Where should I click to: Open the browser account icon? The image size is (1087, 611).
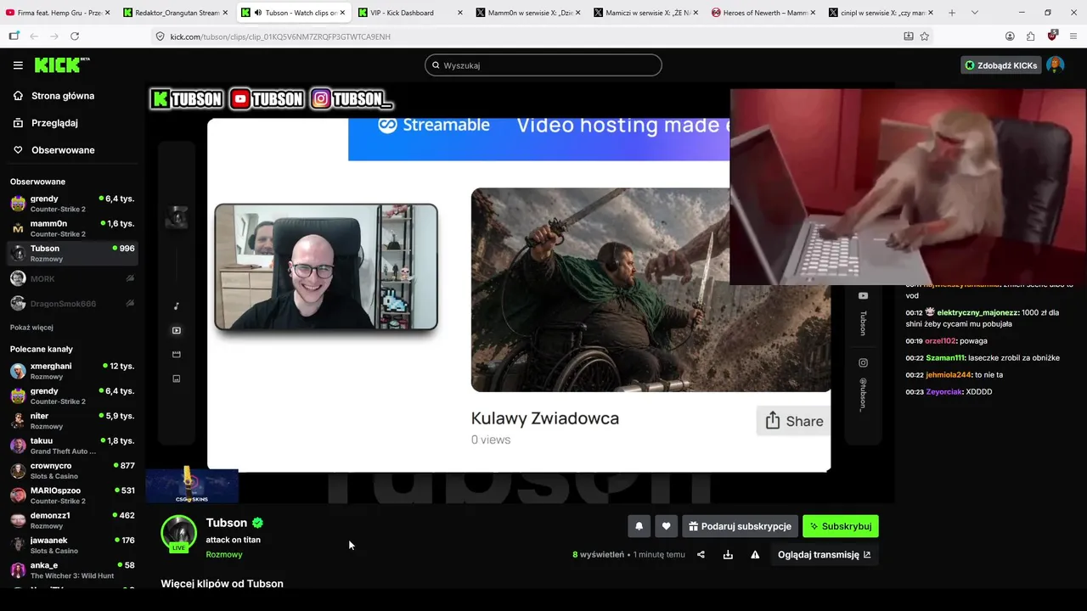[1010, 36]
